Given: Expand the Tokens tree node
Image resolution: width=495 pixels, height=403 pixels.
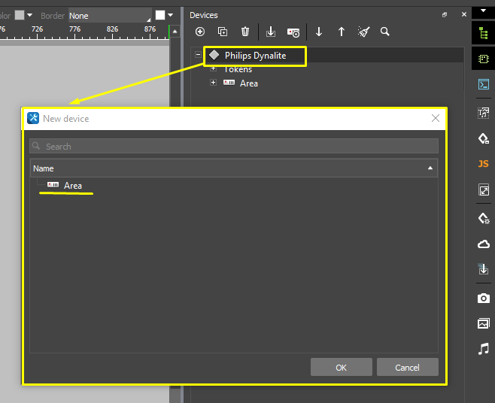Looking at the screenshot, I should (x=213, y=68).
